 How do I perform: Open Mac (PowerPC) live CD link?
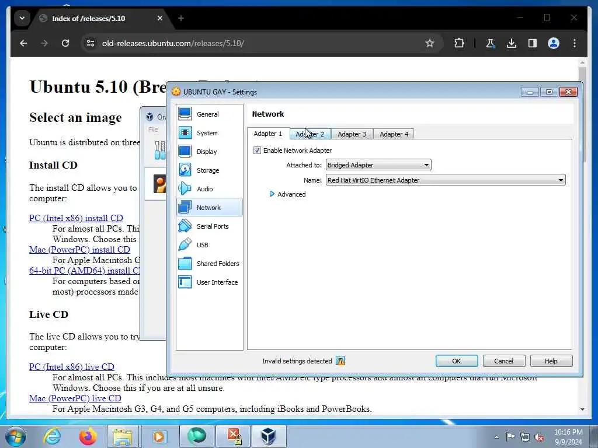coord(75,398)
